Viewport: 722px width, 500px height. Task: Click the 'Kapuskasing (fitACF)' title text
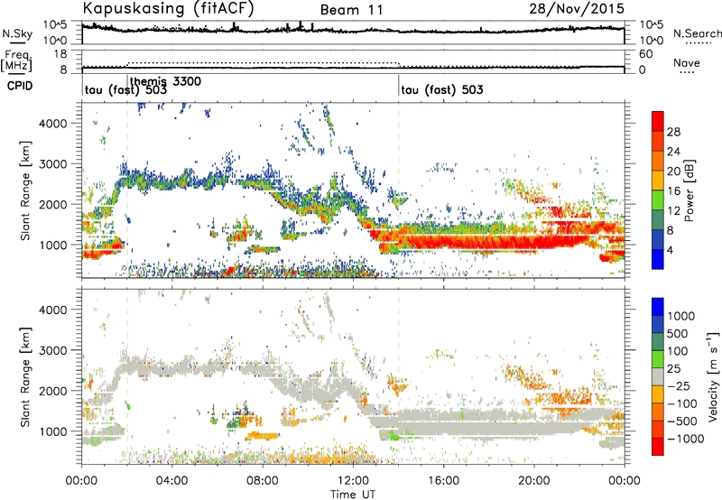[x=168, y=8]
